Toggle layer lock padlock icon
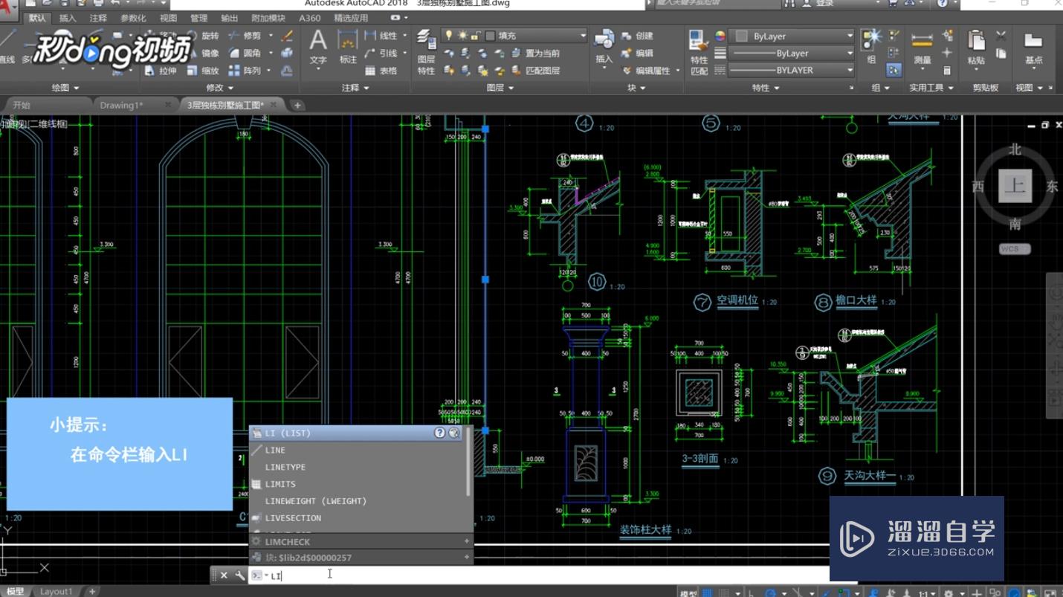 [476, 36]
